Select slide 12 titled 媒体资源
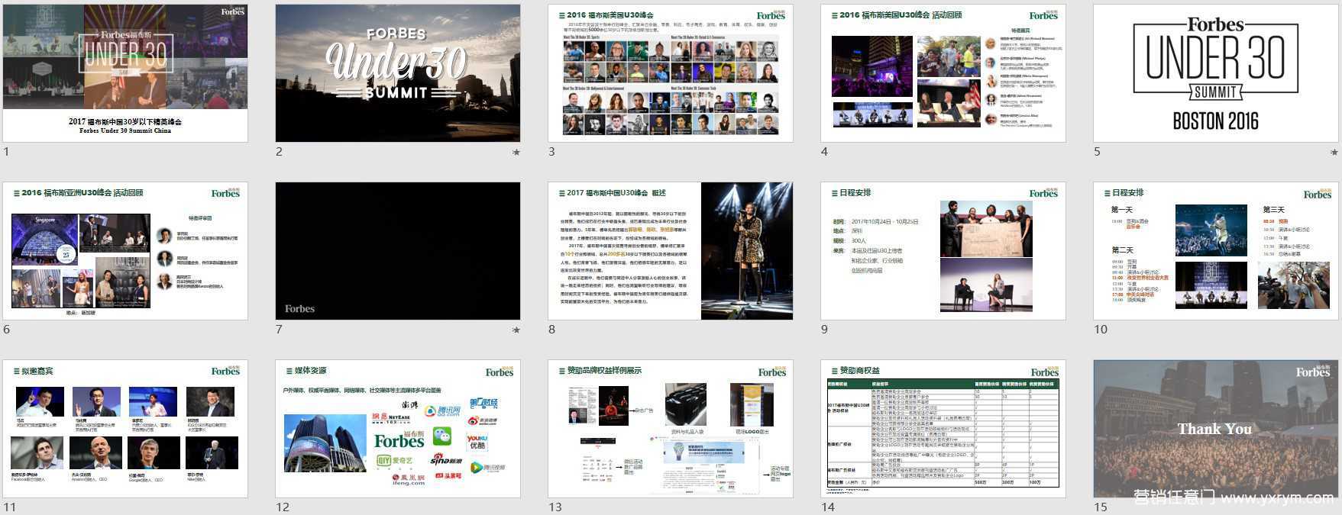 coord(398,429)
